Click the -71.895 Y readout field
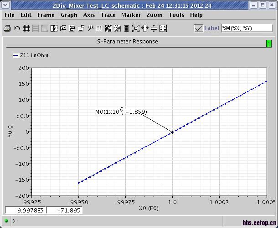 (64, 210)
